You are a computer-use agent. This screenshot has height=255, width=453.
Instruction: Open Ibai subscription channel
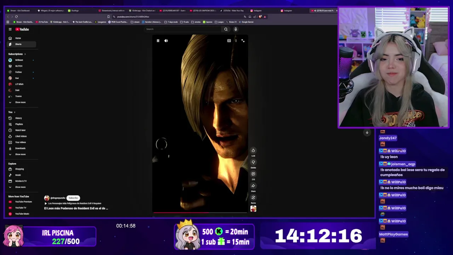pyautogui.click(x=21, y=78)
